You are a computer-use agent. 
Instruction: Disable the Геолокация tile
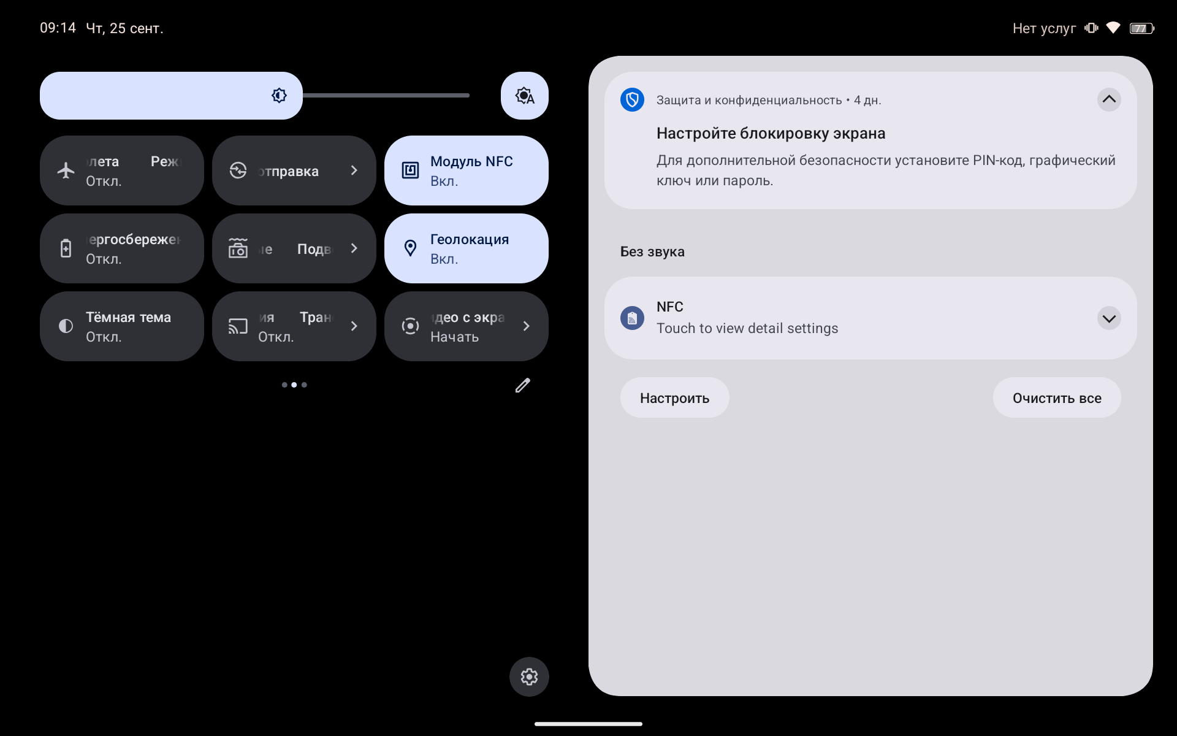(x=466, y=248)
